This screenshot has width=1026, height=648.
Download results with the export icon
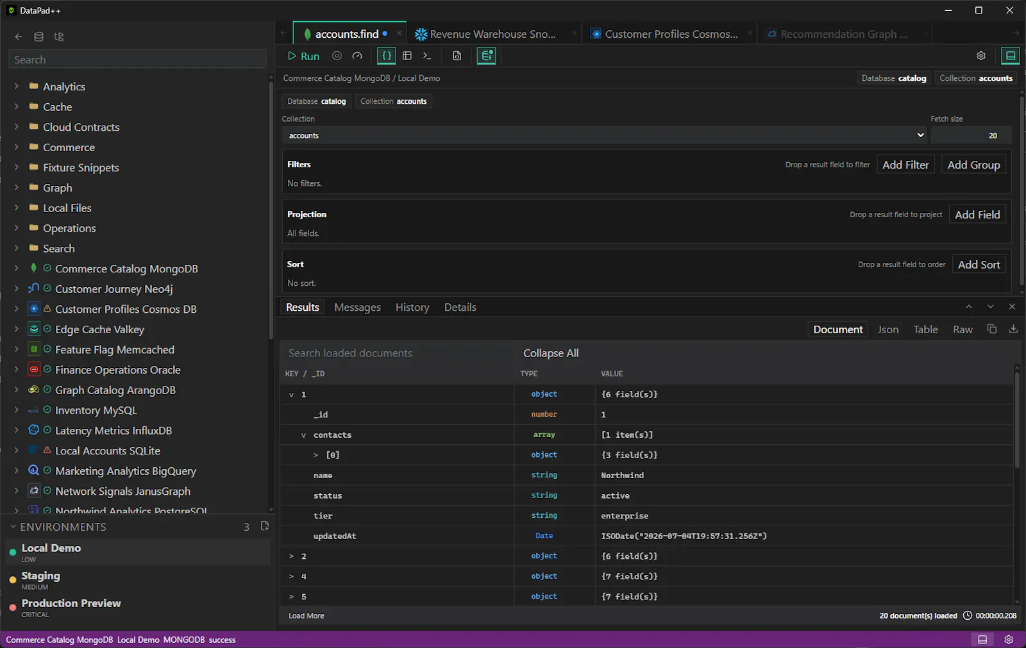coord(1013,329)
